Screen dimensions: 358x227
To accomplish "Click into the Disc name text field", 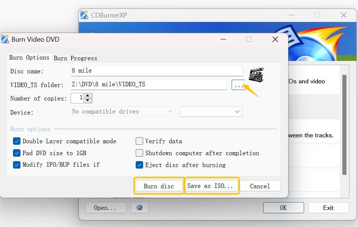I will click(157, 71).
